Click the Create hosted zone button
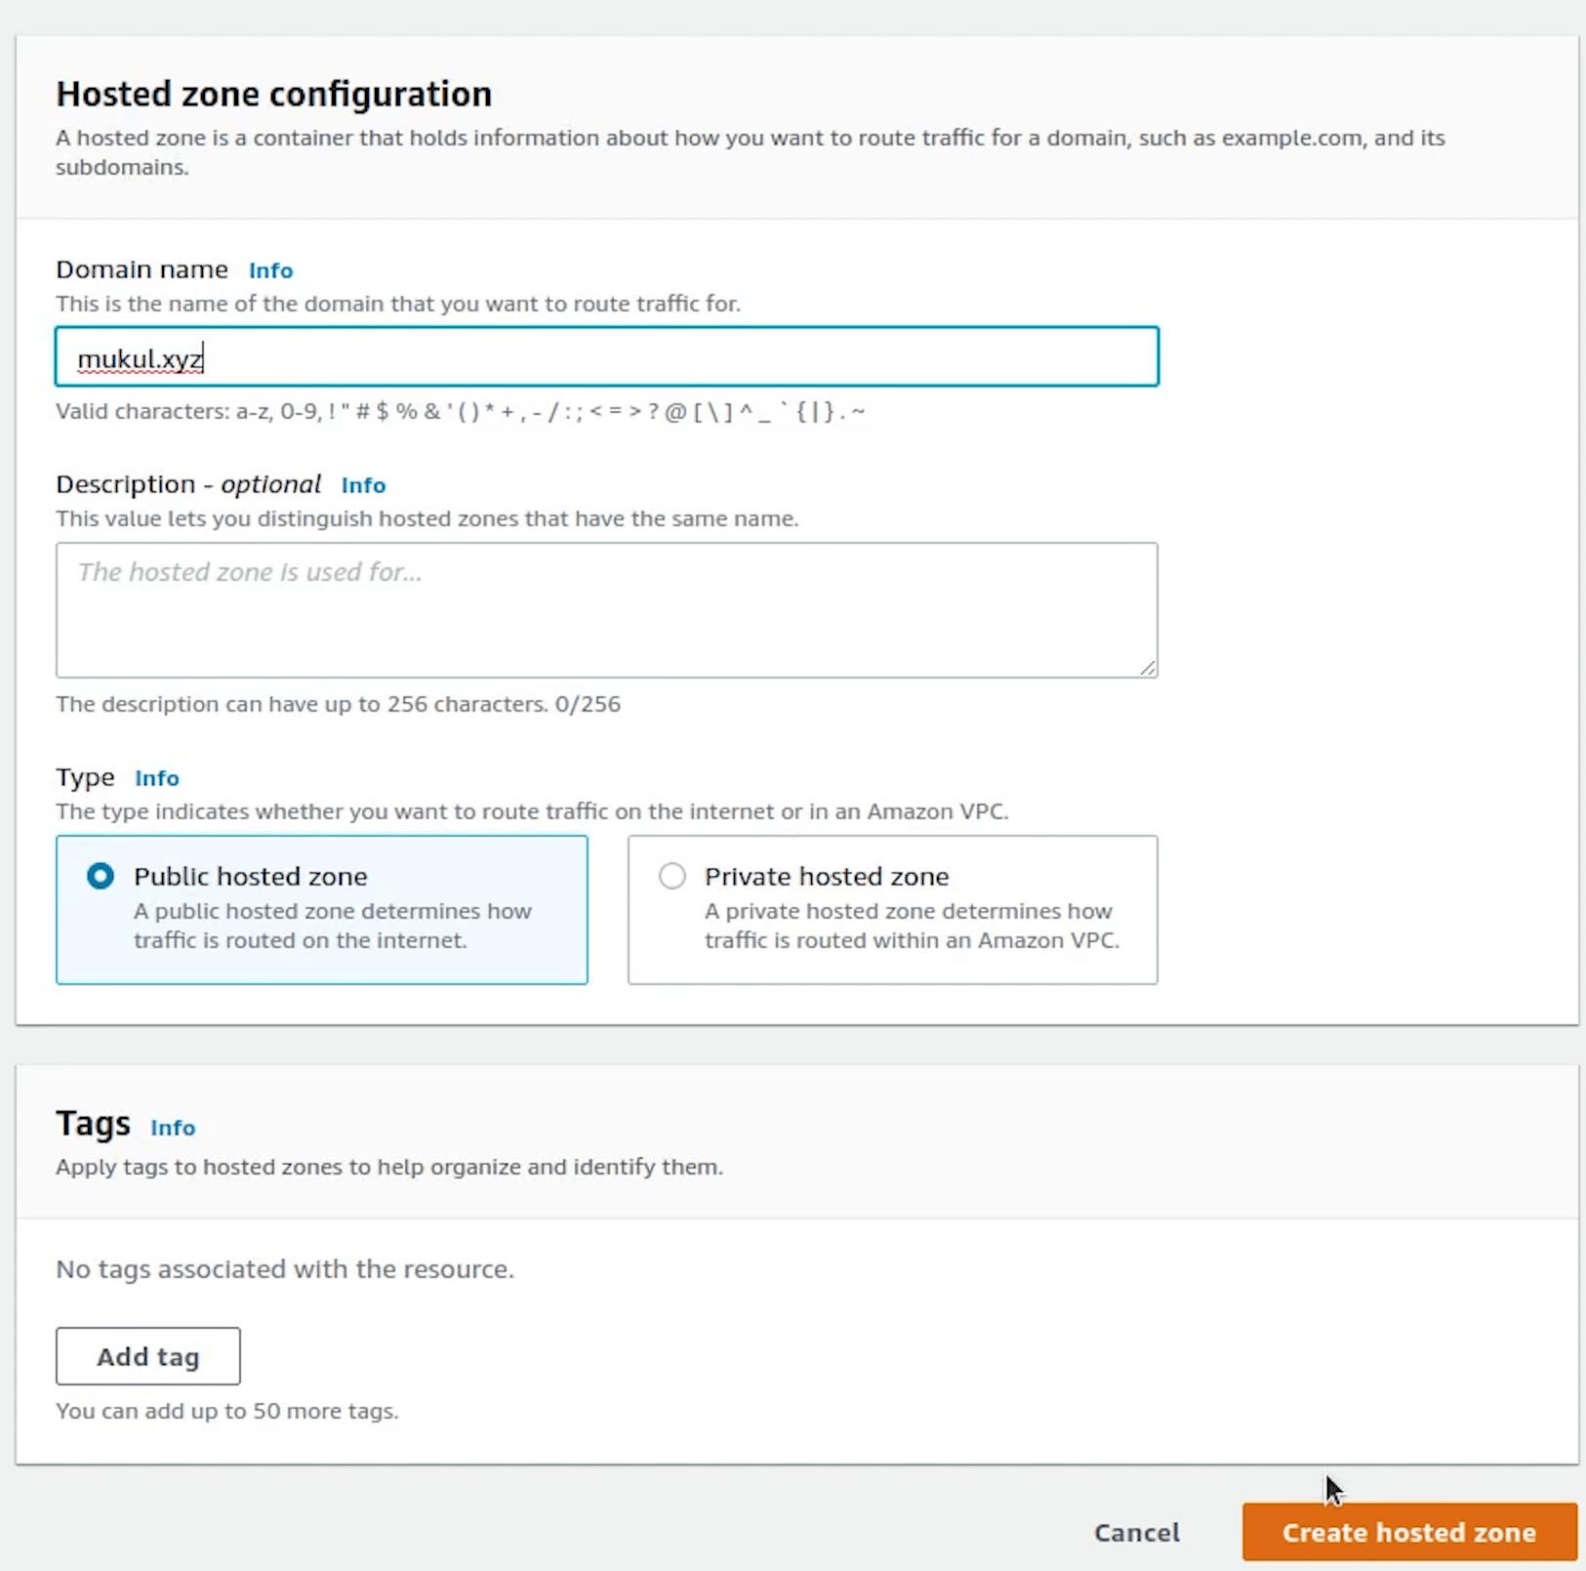Image resolution: width=1586 pixels, height=1571 pixels. (1408, 1532)
